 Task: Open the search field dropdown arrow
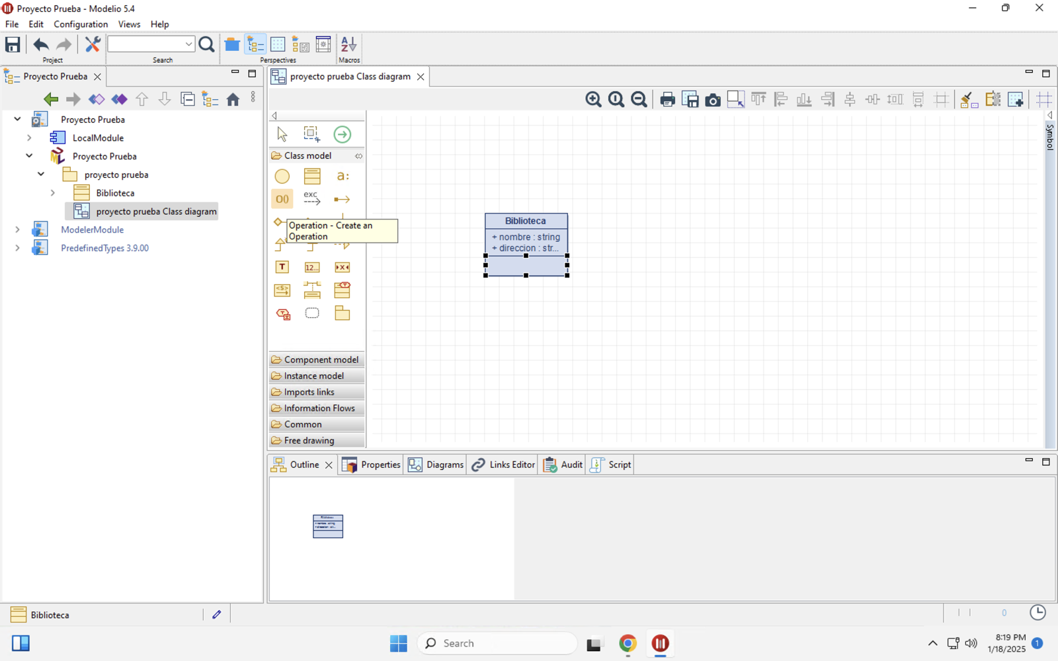tap(188, 44)
